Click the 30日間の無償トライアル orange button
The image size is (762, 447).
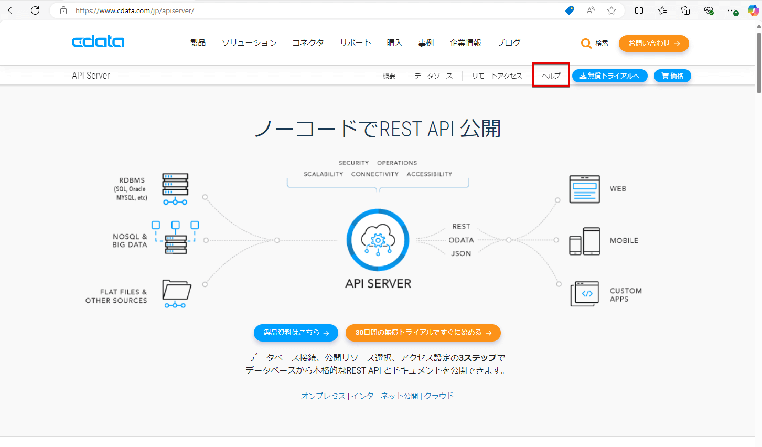[423, 333]
